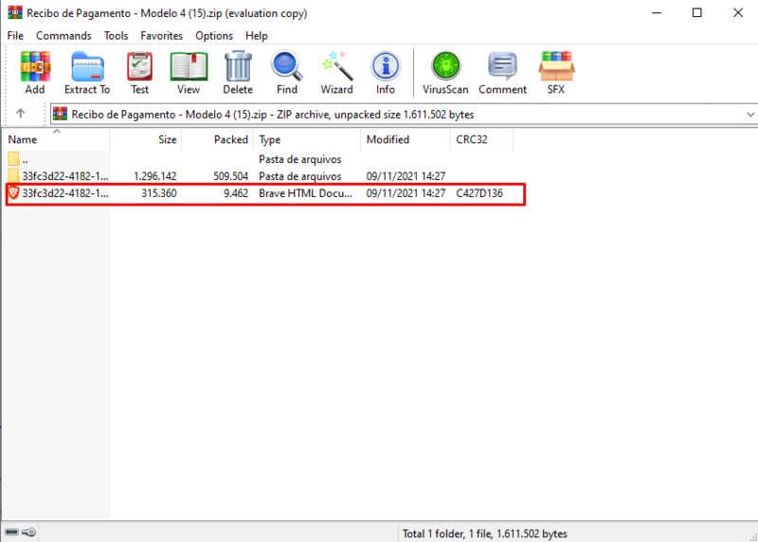The height and width of the screenshot is (542, 758).
Task: Open the View file toolbar icon
Action: 189,66
